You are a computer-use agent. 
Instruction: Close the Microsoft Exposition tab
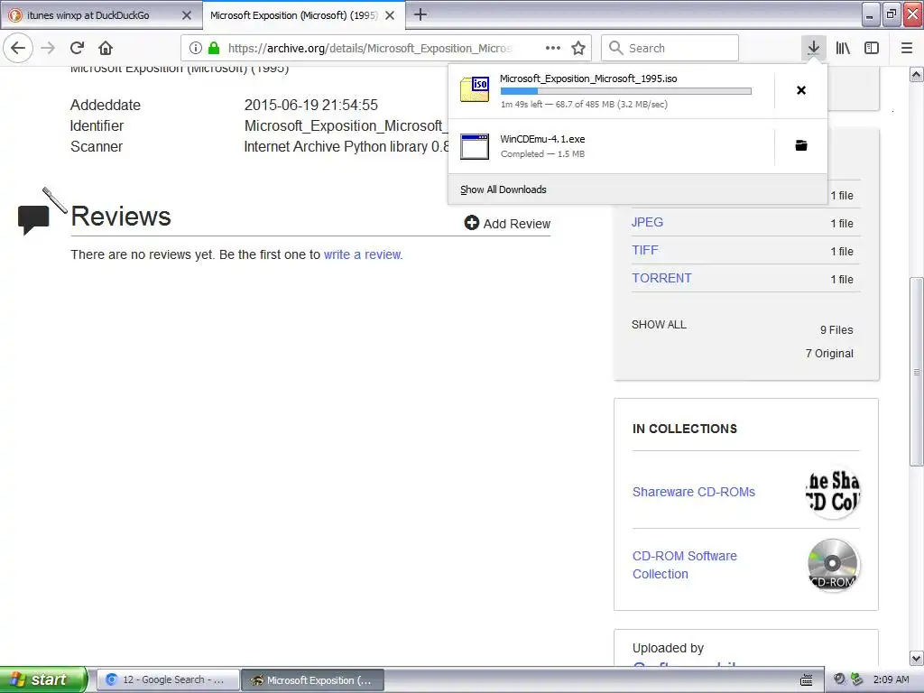(x=390, y=15)
